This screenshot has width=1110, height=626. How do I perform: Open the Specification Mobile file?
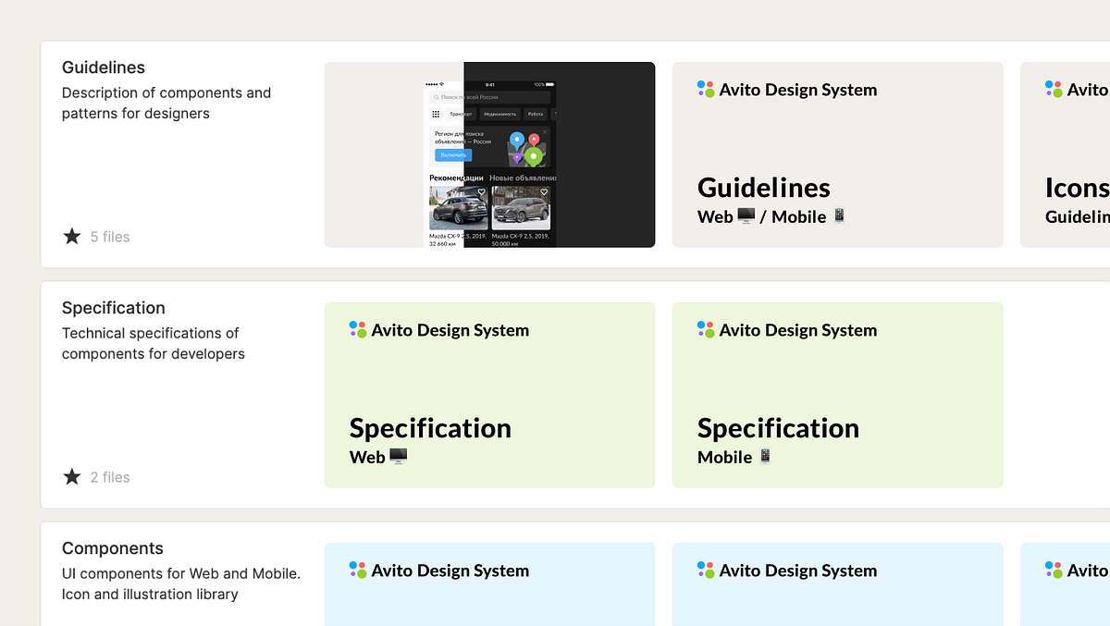click(x=837, y=395)
